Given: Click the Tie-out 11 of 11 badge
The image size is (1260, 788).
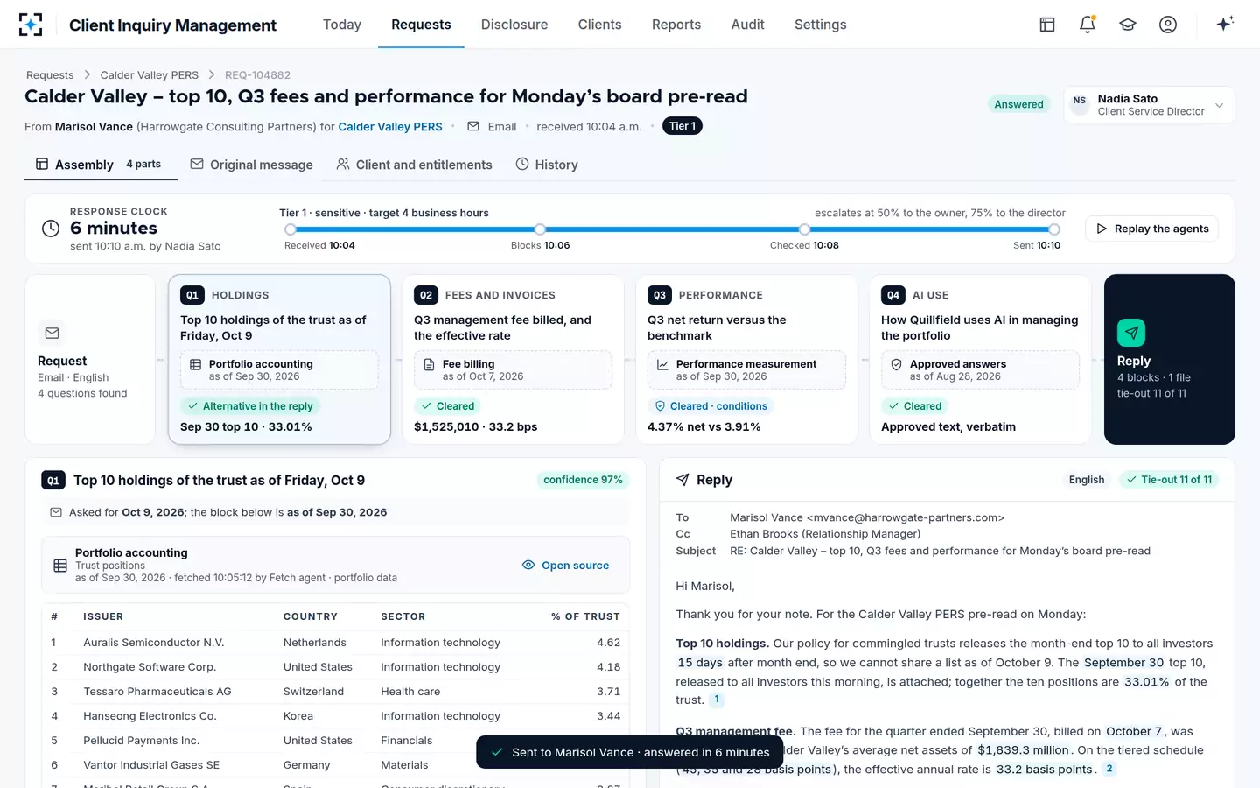Looking at the screenshot, I should (x=1169, y=480).
